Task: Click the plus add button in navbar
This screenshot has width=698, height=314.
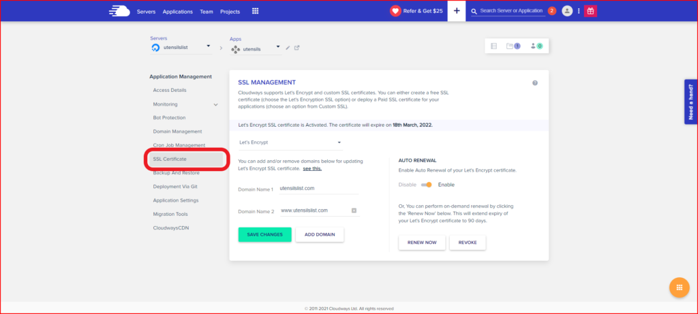Action: click(457, 11)
